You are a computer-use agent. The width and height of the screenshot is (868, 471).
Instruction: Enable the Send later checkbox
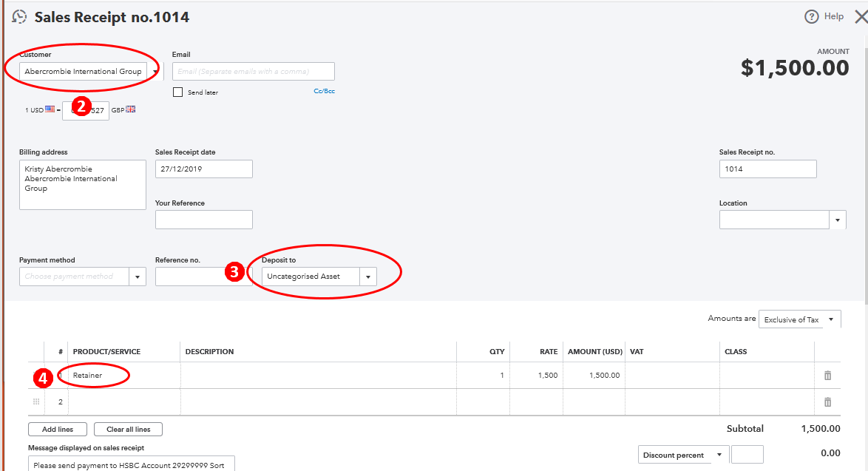(176, 92)
